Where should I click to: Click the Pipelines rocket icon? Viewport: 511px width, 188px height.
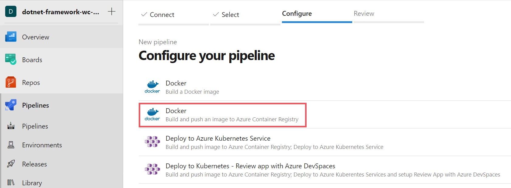(x=11, y=105)
